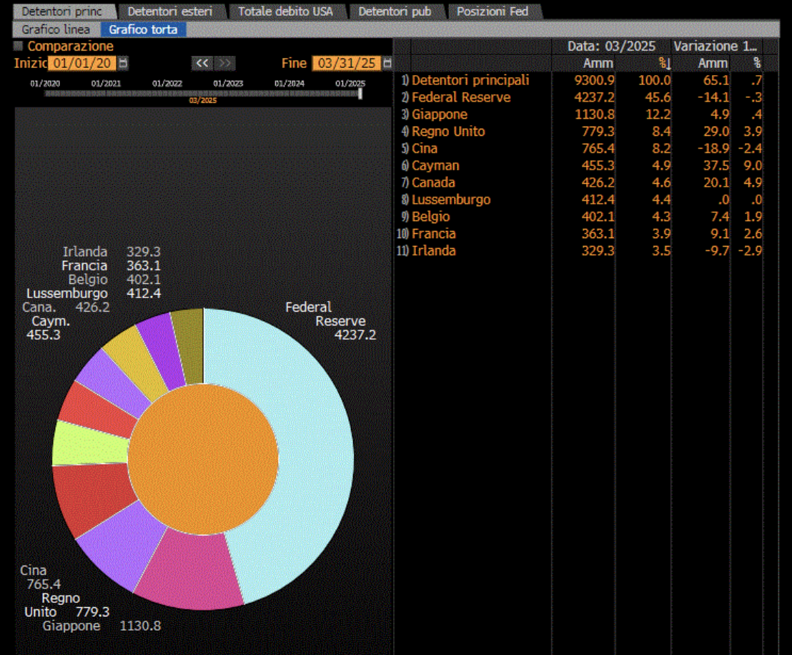Select the Grafico torta view

tap(144, 29)
